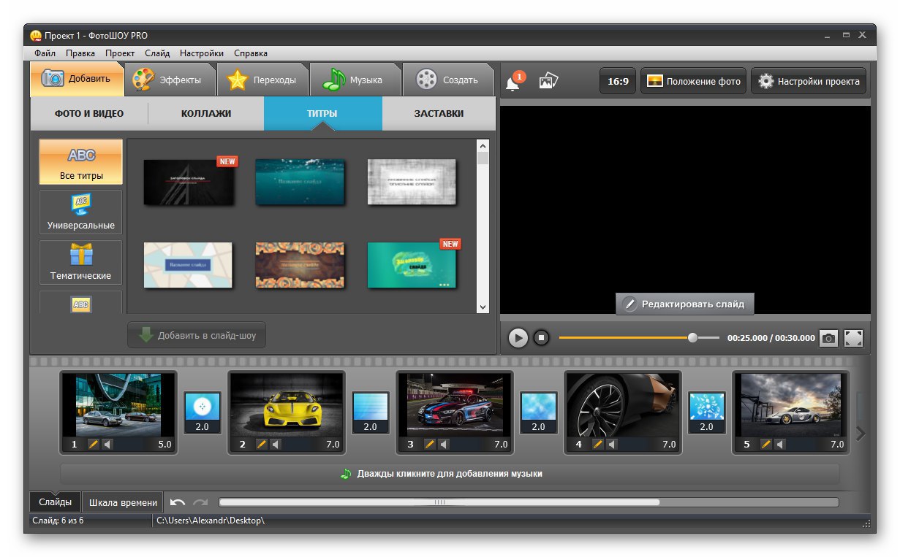The height and width of the screenshot is (557, 900).
Task: Click the photo gallery icon beside the bell
Action: coord(548,81)
